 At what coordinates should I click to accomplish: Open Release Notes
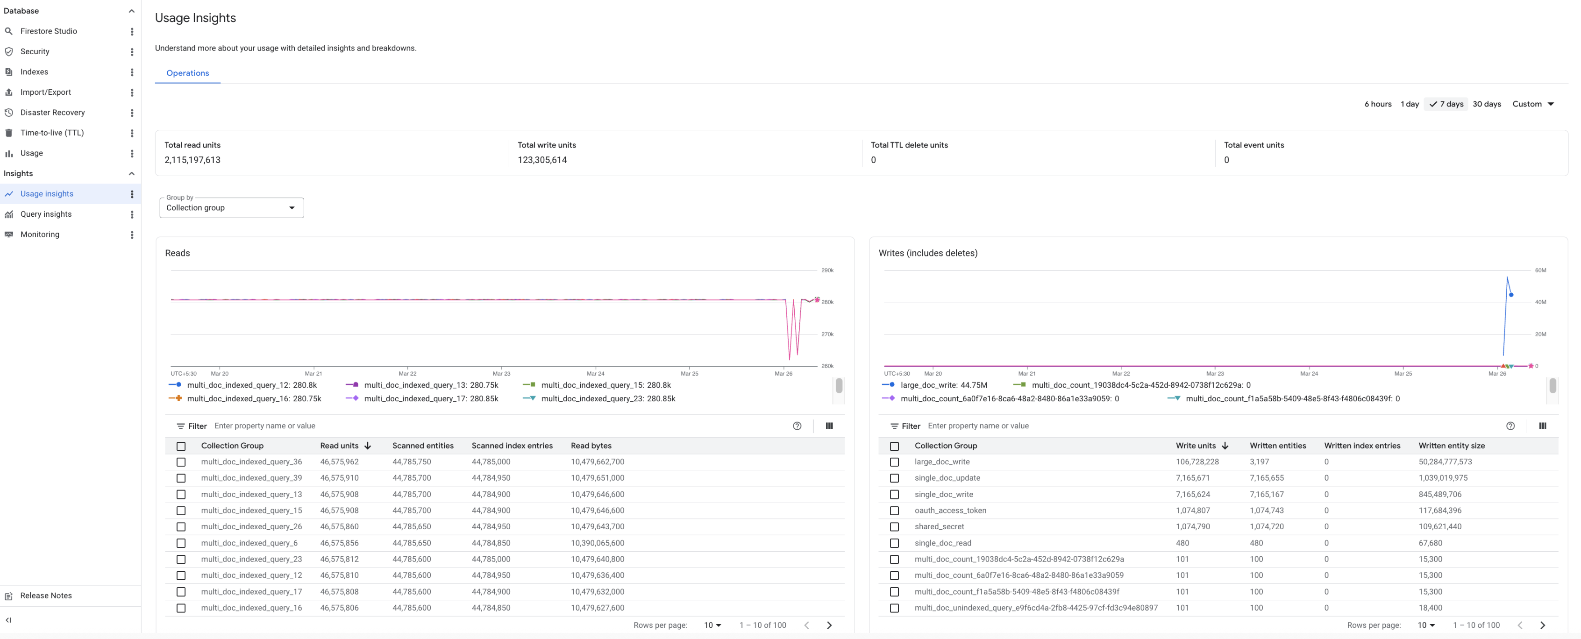(45, 596)
